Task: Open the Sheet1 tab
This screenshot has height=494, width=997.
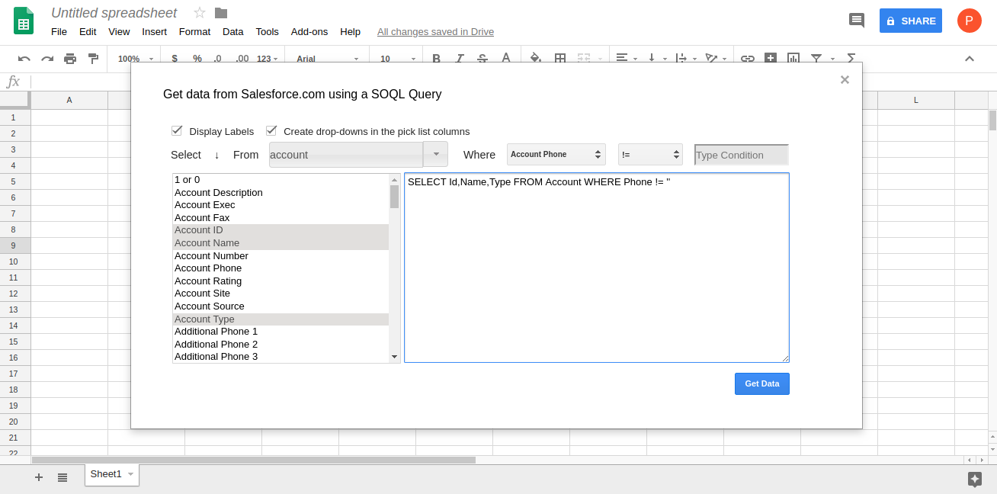Action: [x=106, y=474]
